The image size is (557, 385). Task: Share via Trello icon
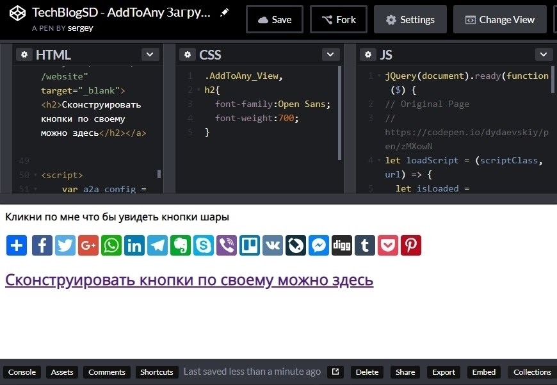[x=250, y=245]
